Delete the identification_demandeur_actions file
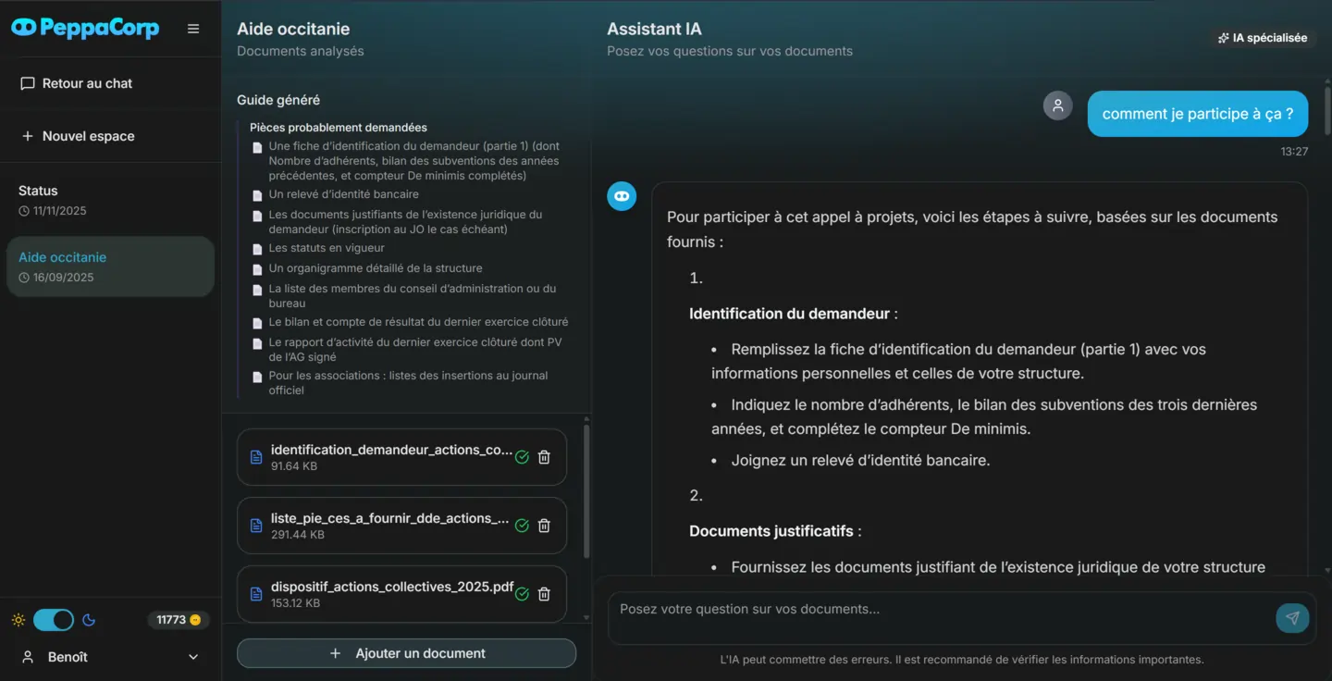Viewport: 1332px width, 681px height. [x=544, y=457]
